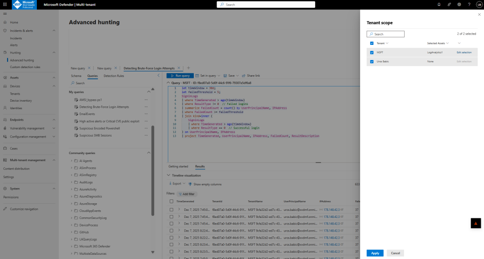484x259 pixels.
Task: Click the header icon beside the bell
Action: 449,4
